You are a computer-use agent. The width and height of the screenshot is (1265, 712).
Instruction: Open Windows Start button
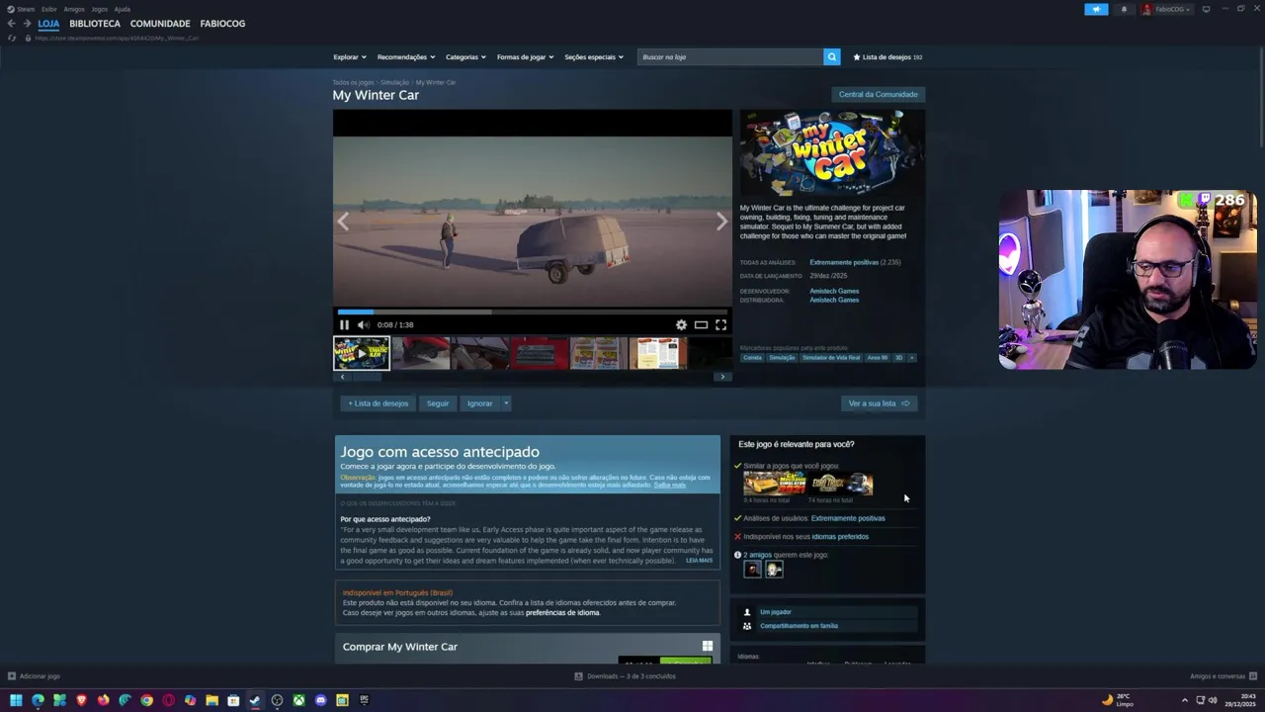[x=16, y=700]
